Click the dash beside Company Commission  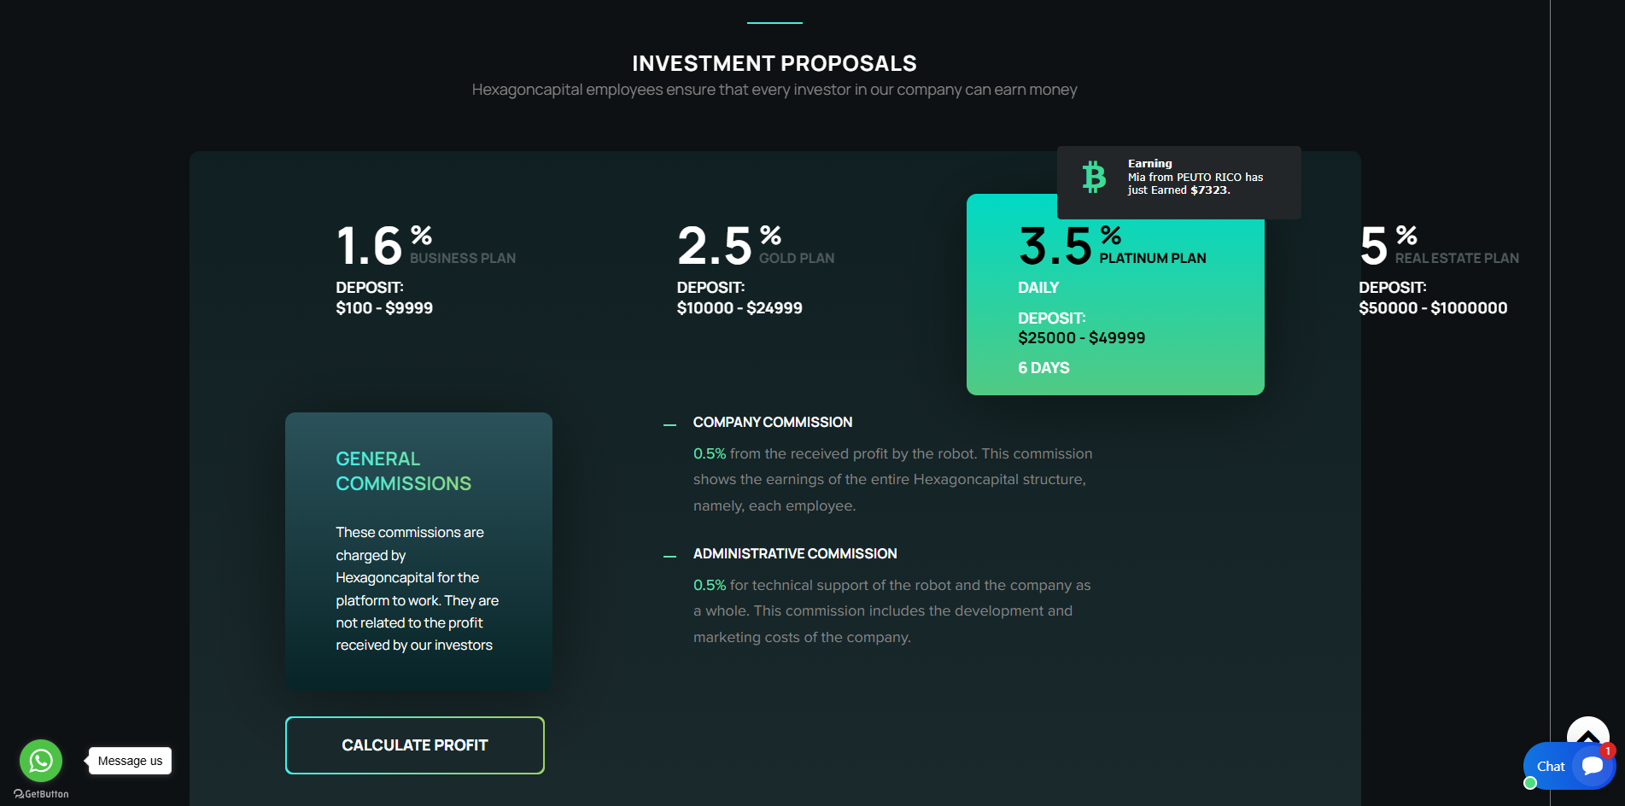(x=669, y=424)
